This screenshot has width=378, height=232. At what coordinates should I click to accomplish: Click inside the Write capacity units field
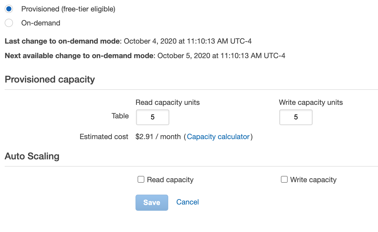296,117
